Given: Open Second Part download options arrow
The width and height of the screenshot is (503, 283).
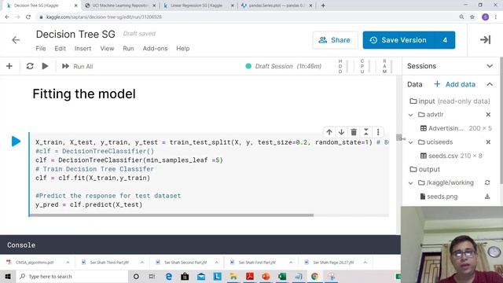Looking at the screenshot, I should click(217, 263).
